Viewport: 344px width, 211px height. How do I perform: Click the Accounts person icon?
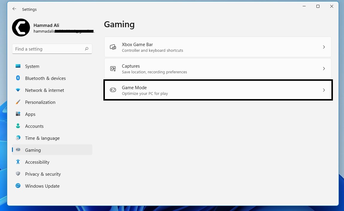point(18,126)
